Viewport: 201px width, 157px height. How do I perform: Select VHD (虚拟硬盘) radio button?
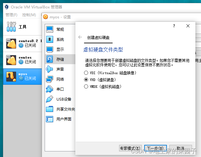[86, 80]
